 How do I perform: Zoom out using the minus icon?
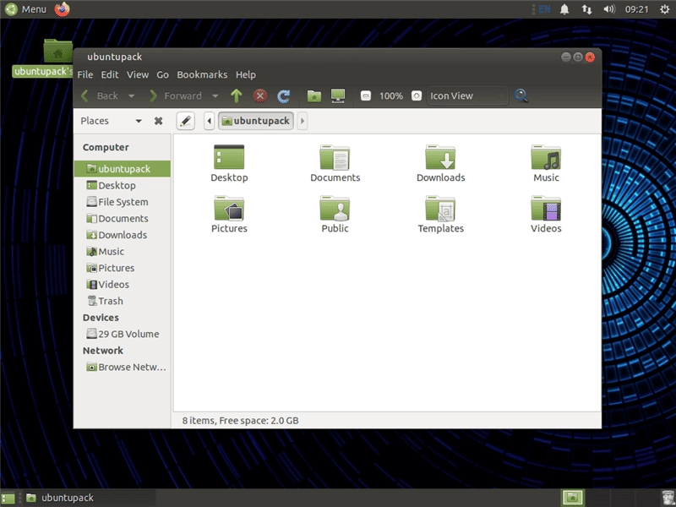click(x=366, y=95)
